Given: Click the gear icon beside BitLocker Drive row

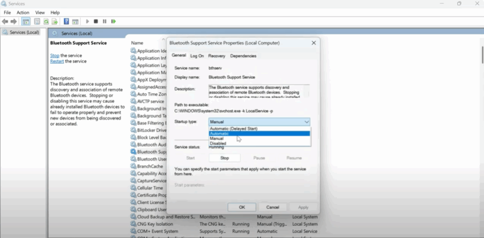Looking at the screenshot, I should point(133,130).
